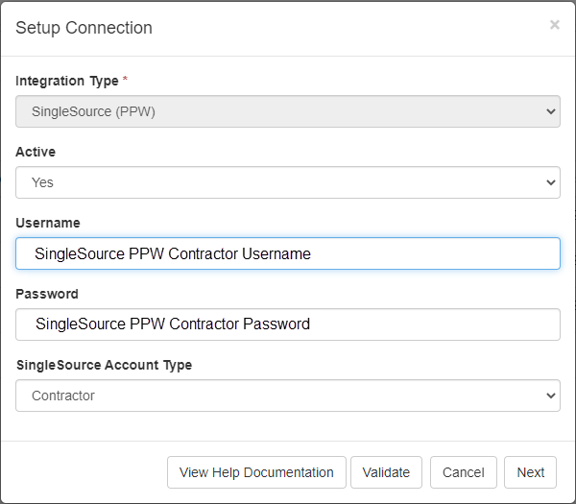Click the chevron arrow of Integration Type
The image size is (576, 504).
point(550,111)
